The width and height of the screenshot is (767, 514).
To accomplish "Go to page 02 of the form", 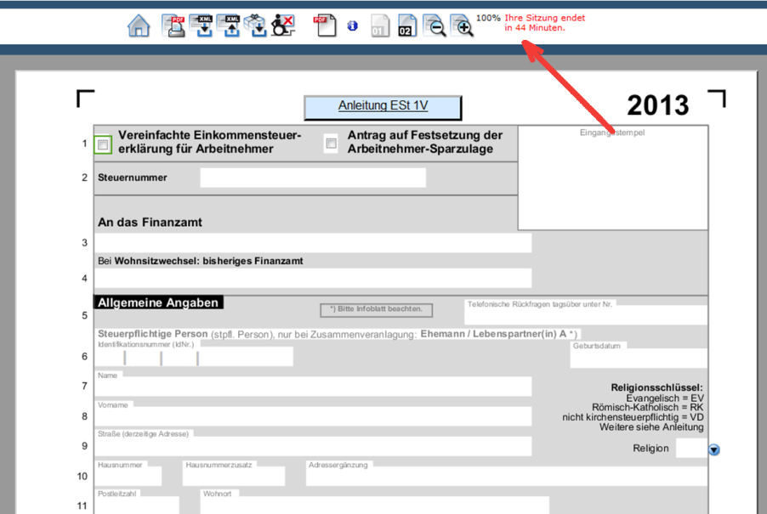I will point(407,25).
